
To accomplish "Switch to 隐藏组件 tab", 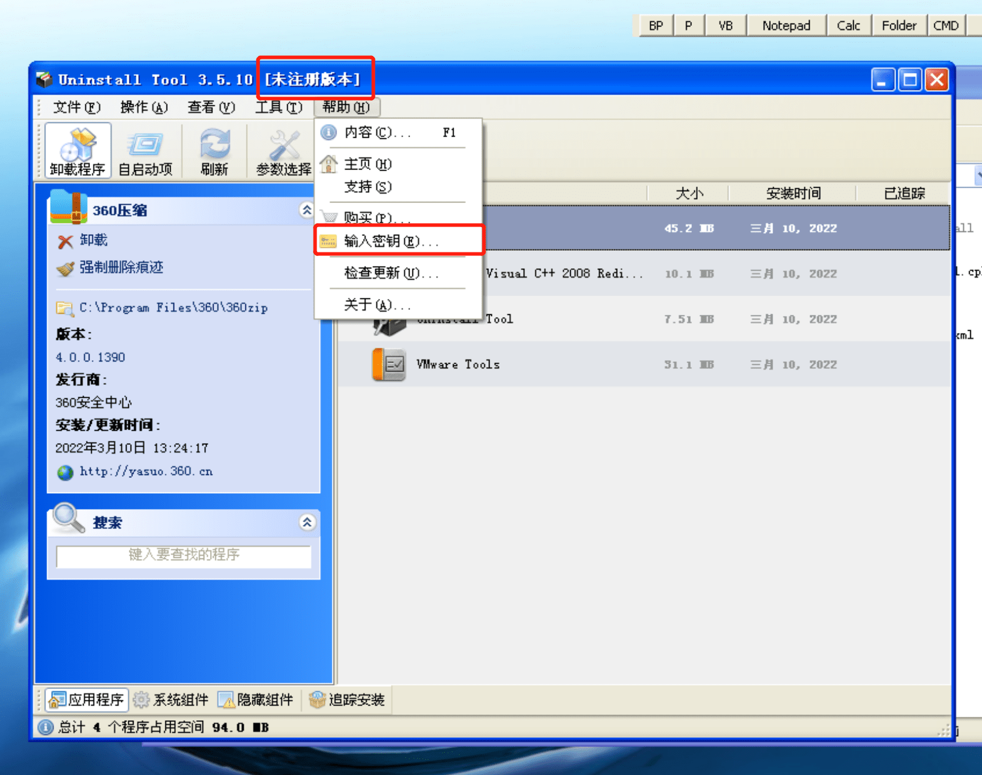I will 255,700.
